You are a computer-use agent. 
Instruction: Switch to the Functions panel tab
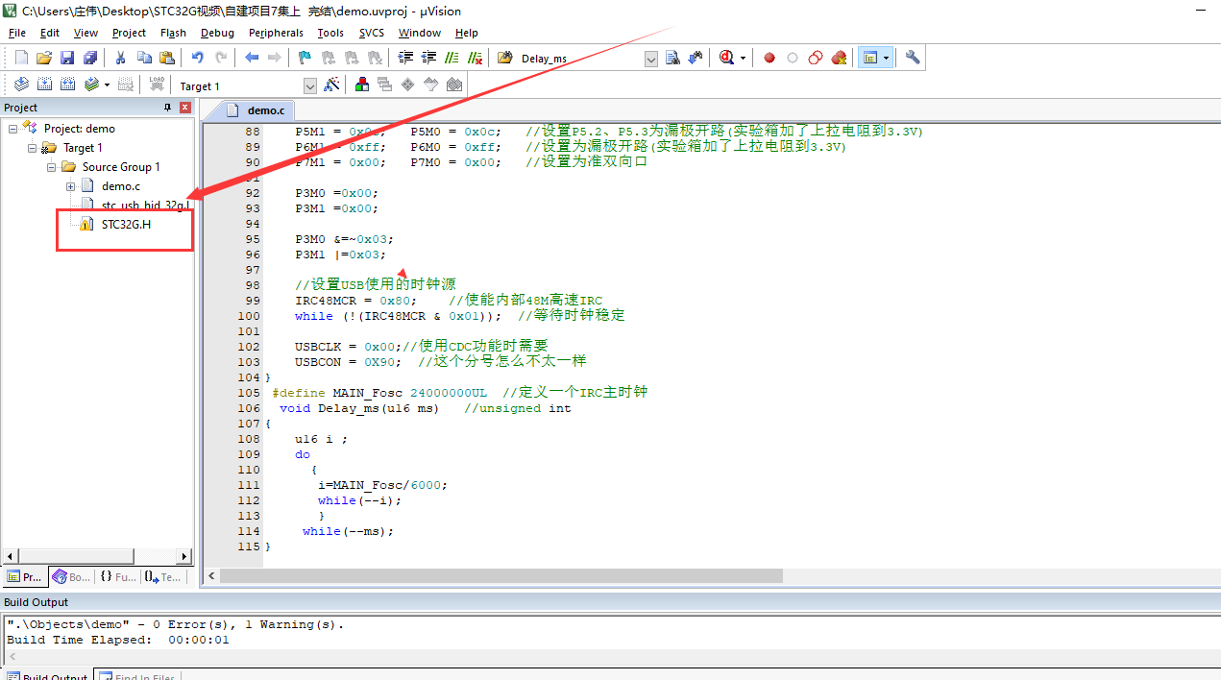pyautogui.click(x=118, y=577)
